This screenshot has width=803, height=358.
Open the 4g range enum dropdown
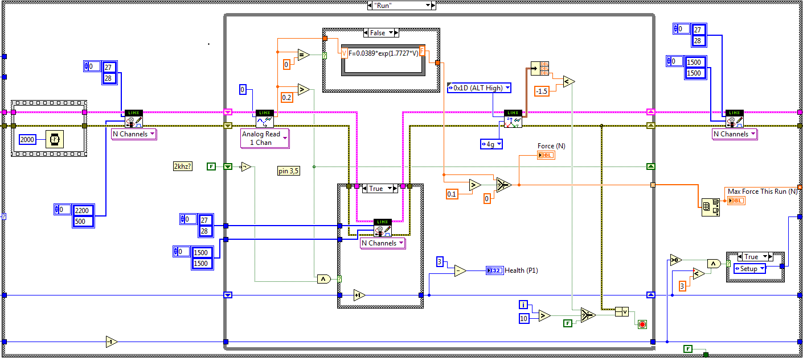coord(491,144)
